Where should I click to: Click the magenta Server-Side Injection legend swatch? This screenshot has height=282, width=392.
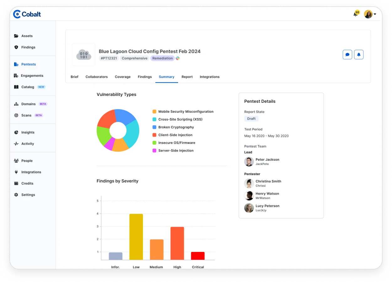point(154,151)
